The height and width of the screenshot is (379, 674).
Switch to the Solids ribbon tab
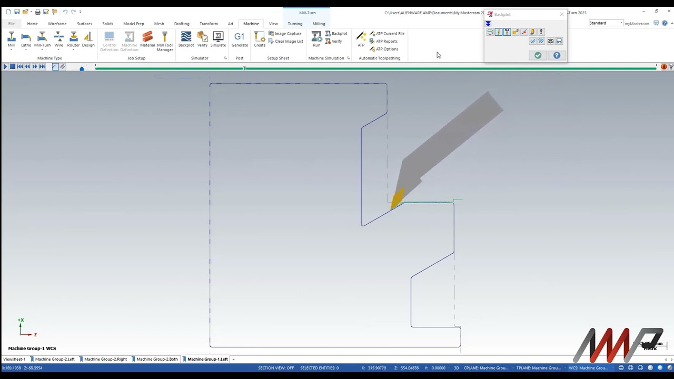pyautogui.click(x=107, y=24)
